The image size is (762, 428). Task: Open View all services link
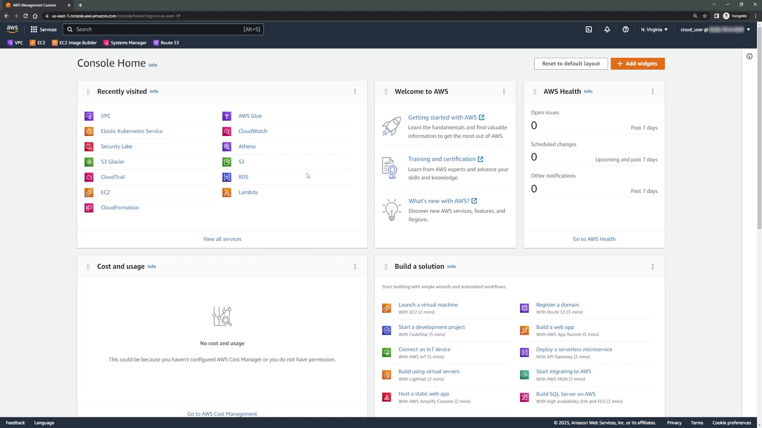222,239
